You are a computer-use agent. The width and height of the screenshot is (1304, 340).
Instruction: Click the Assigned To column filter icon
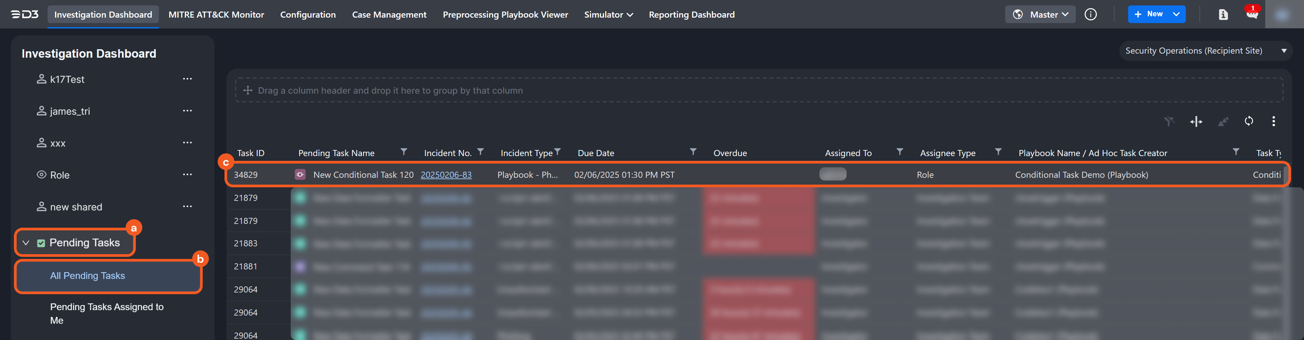click(x=899, y=152)
